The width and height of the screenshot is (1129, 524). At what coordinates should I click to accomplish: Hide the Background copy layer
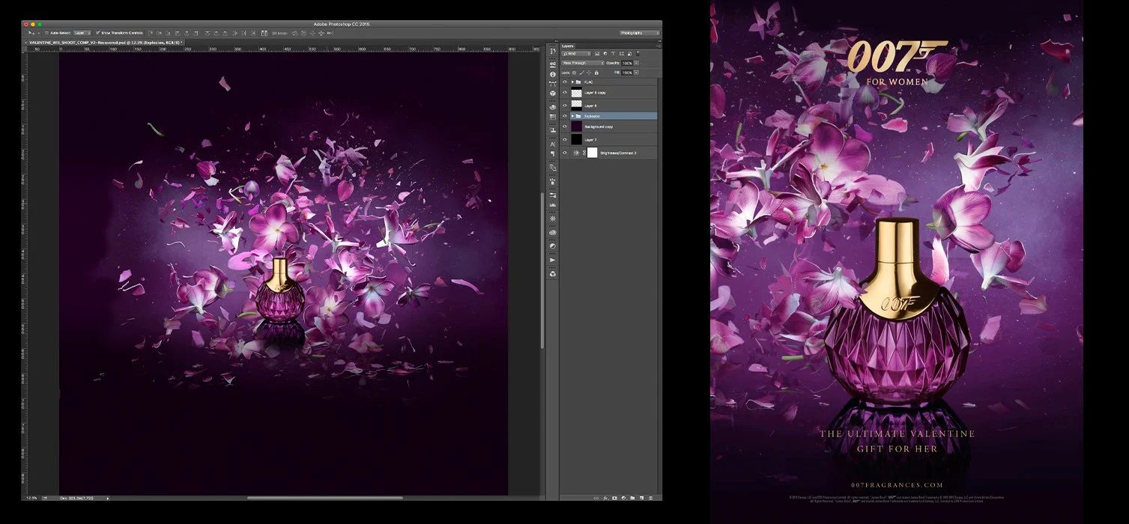pyautogui.click(x=565, y=127)
